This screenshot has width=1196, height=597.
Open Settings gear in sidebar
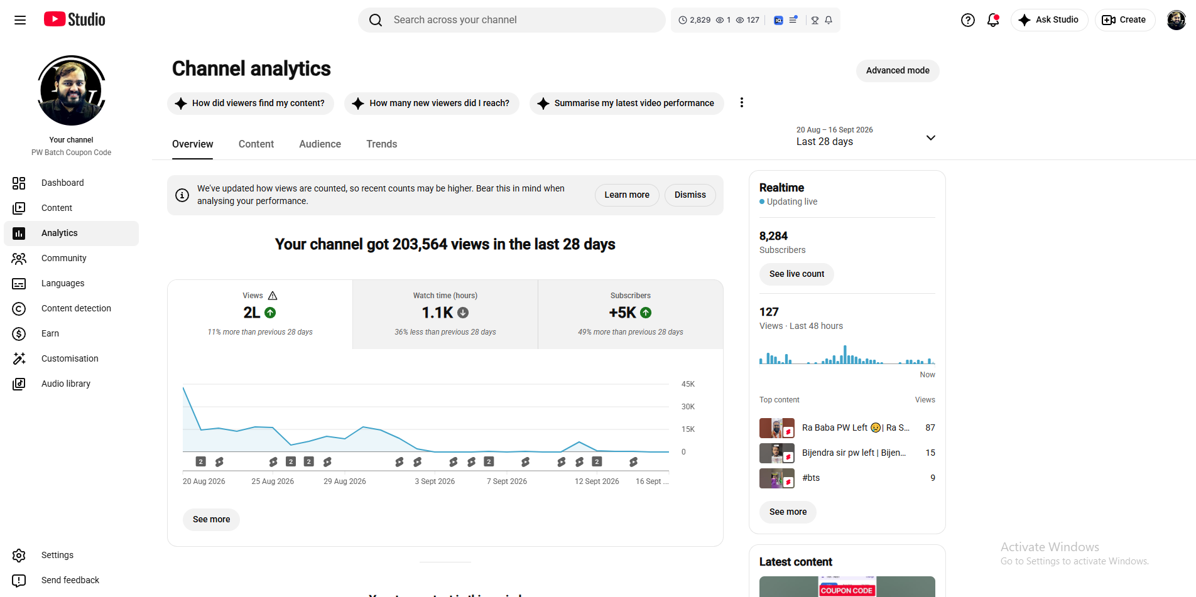[71, 555]
